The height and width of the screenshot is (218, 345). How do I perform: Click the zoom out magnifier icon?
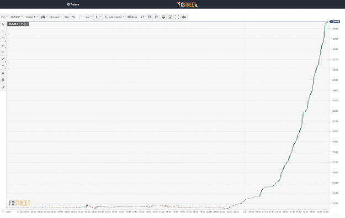156,17
